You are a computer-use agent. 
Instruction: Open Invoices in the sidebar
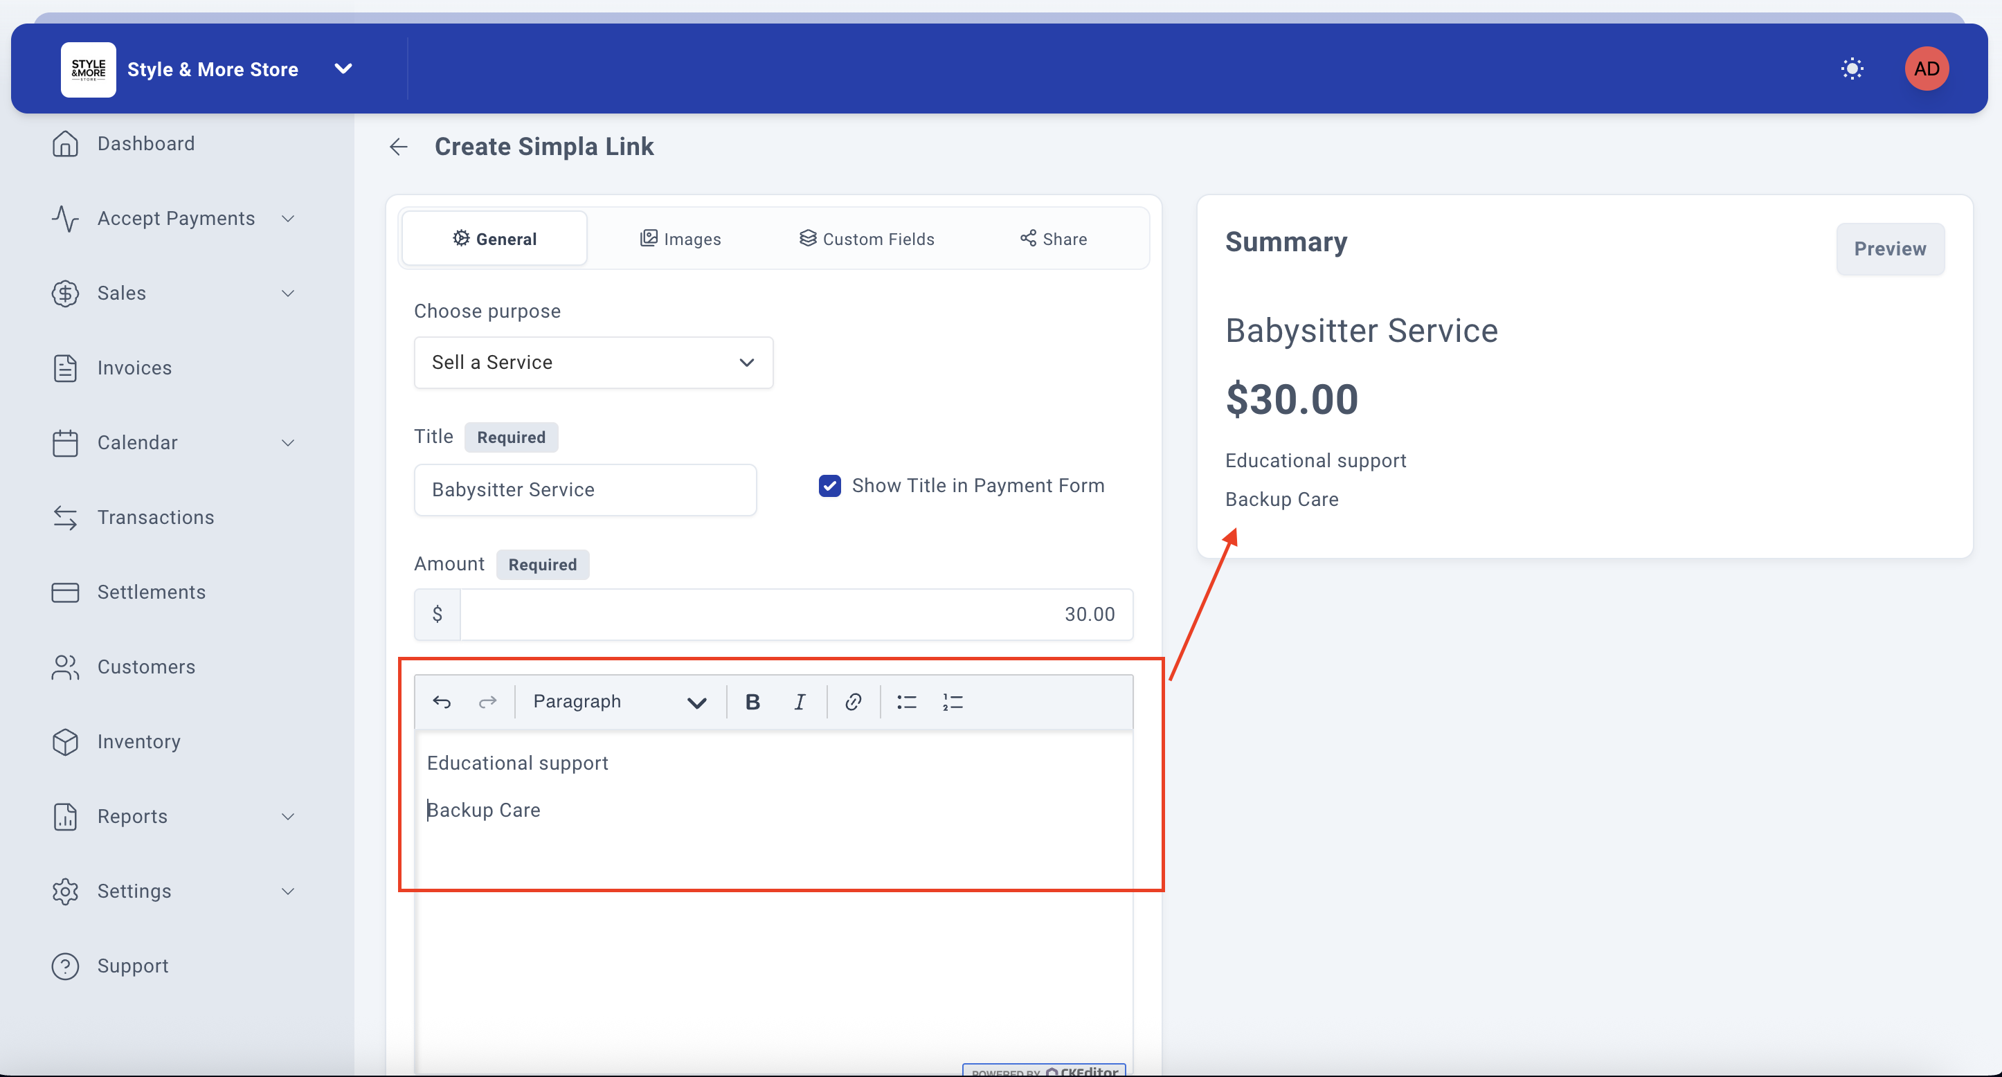coord(134,368)
